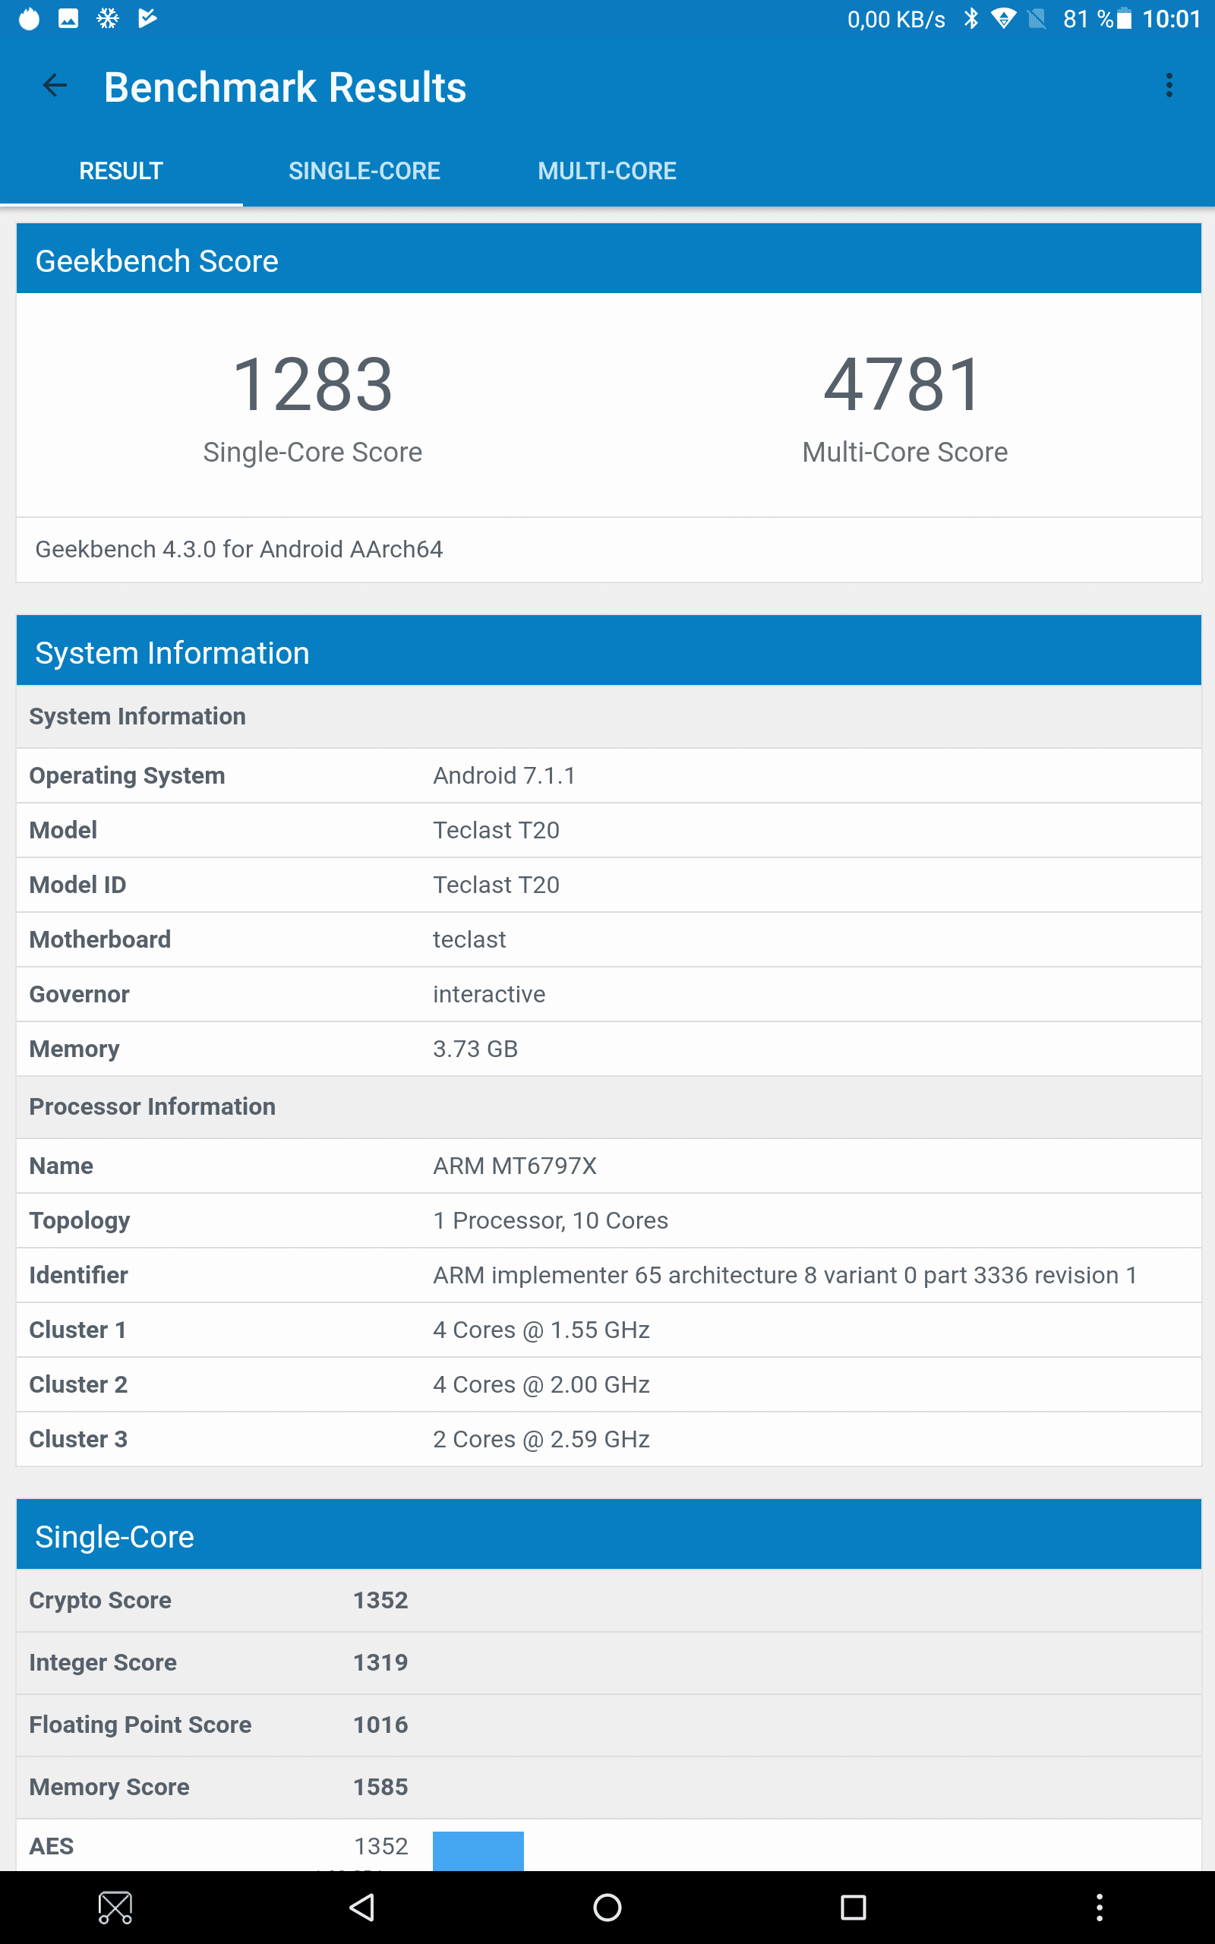Tap the Geekbench Score section header
This screenshot has height=1944, width=1215.
click(x=608, y=259)
